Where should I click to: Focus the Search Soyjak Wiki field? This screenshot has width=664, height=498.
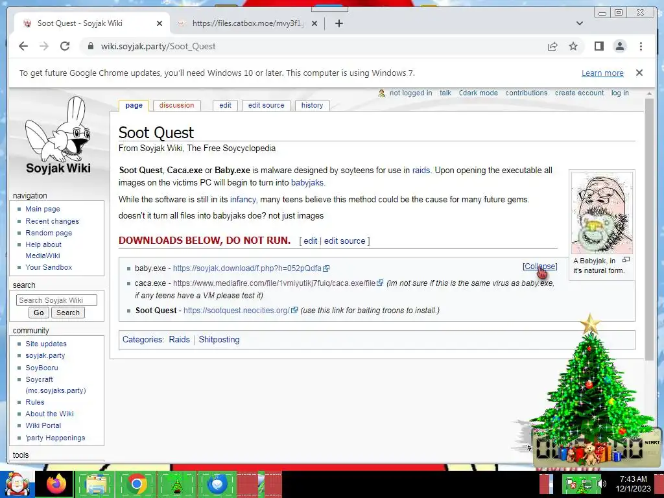pyautogui.click(x=57, y=300)
